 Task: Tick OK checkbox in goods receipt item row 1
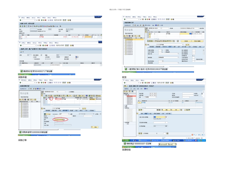(169, 102)
